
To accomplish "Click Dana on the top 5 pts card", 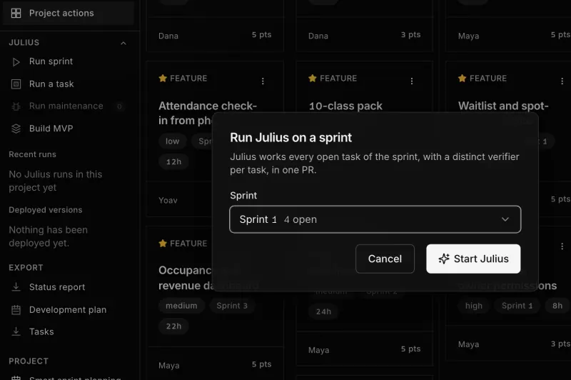I will (x=168, y=36).
